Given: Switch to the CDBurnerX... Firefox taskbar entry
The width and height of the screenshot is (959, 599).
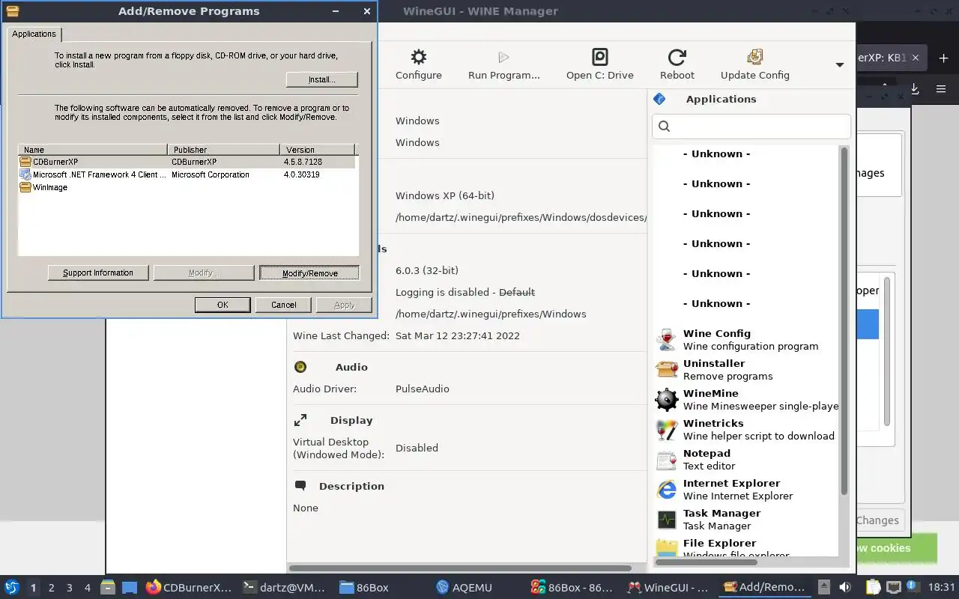Looking at the screenshot, I should [x=189, y=588].
